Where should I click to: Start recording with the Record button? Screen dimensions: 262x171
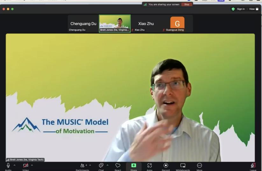166,166
